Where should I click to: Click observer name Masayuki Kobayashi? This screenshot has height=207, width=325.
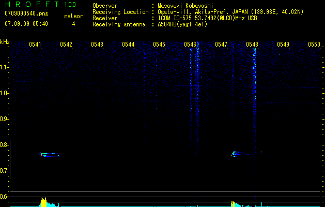click(185, 6)
